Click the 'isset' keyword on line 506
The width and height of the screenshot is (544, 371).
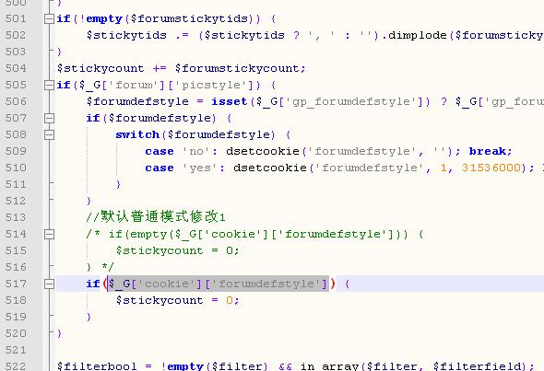pos(230,101)
